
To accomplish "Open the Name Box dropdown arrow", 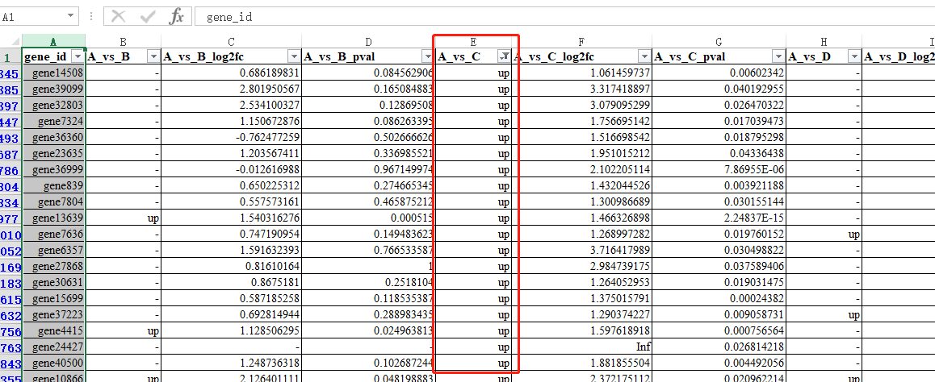I will tap(72, 16).
